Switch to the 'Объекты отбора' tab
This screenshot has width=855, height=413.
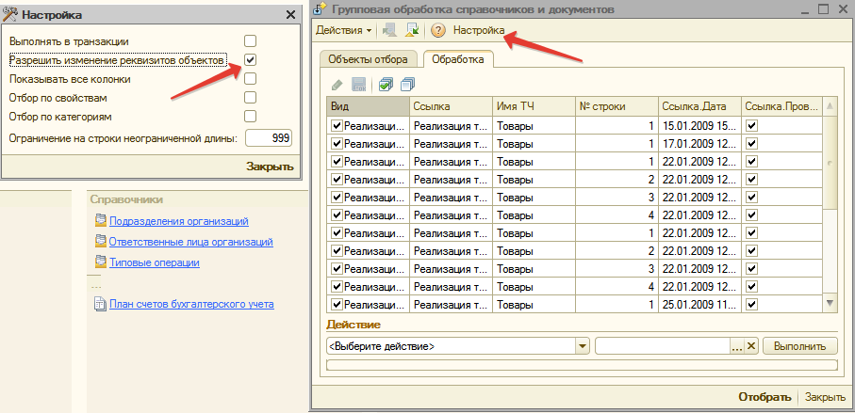click(367, 59)
